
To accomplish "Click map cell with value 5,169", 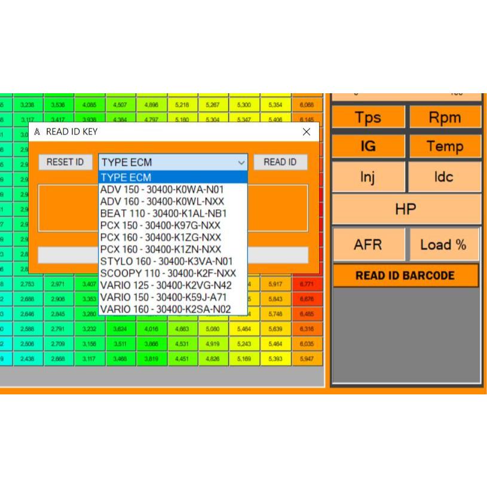I will point(244,359).
